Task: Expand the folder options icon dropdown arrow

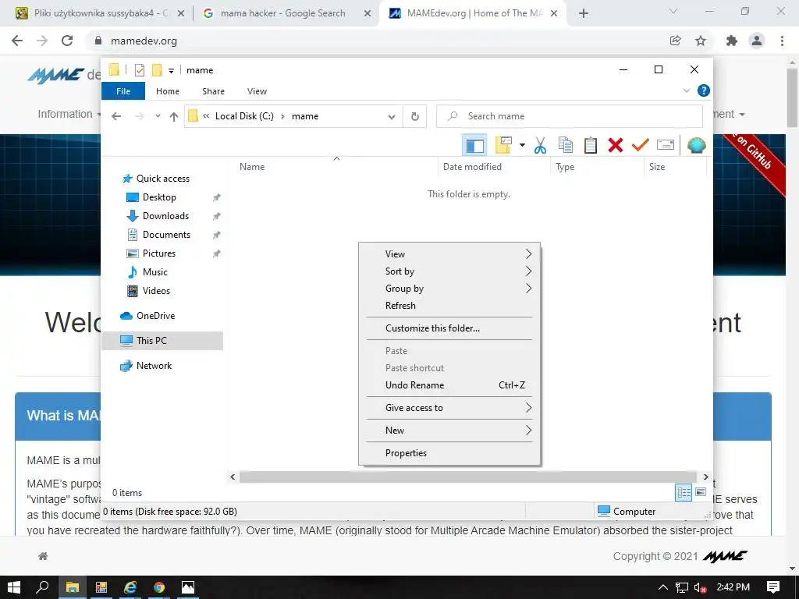Action: tap(522, 146)
